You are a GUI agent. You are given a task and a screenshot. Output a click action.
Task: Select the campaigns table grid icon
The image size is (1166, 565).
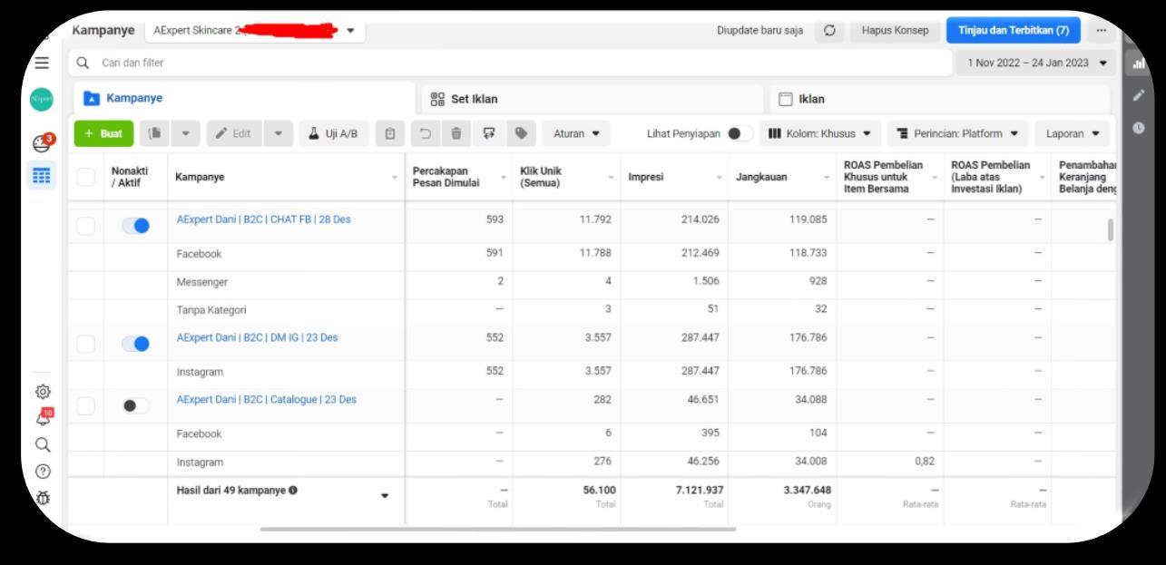(x=44, y=174)
